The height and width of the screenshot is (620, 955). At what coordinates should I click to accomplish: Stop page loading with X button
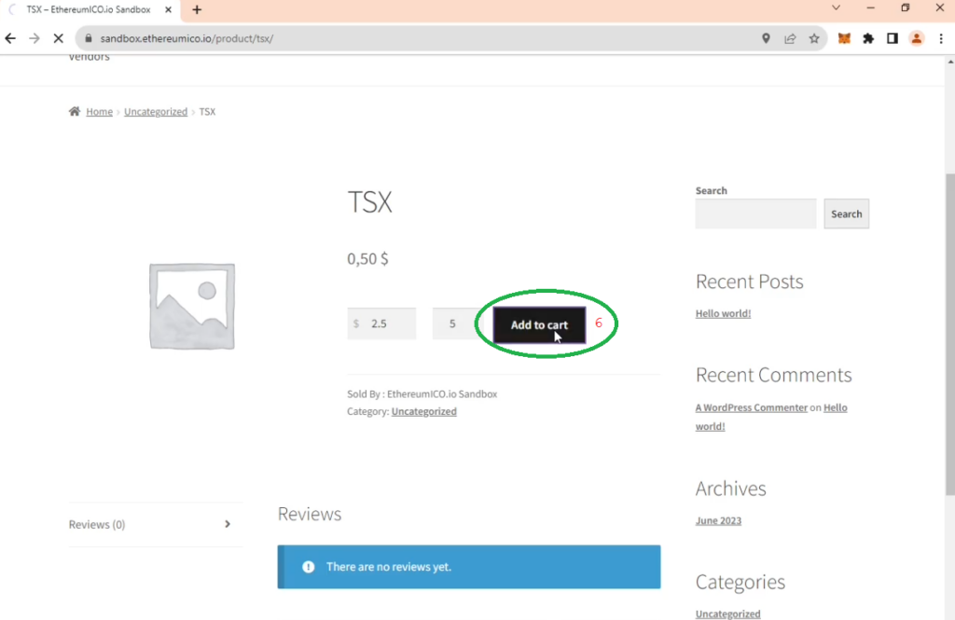click(x=59, y=38)
